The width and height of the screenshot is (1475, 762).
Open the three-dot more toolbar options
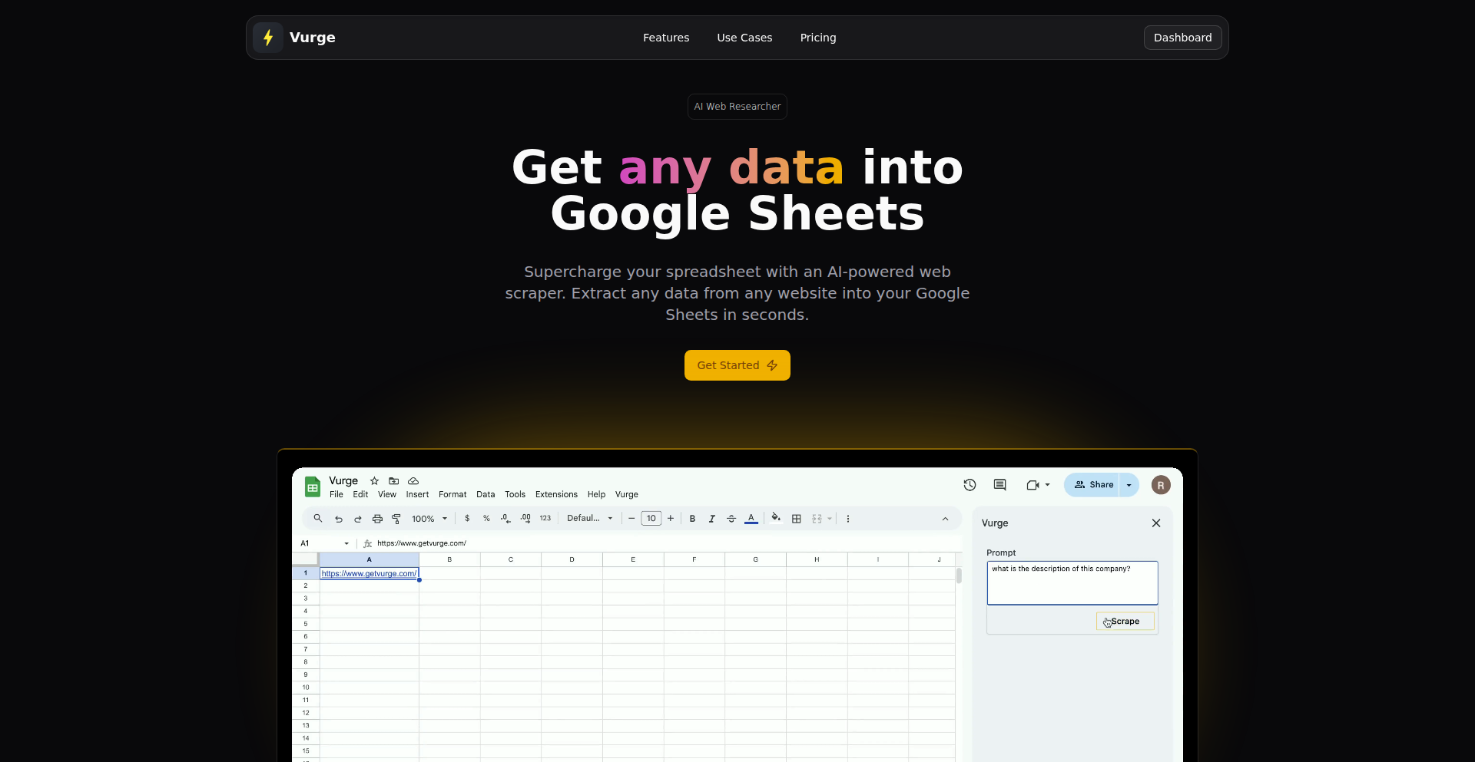click(848, 519)
